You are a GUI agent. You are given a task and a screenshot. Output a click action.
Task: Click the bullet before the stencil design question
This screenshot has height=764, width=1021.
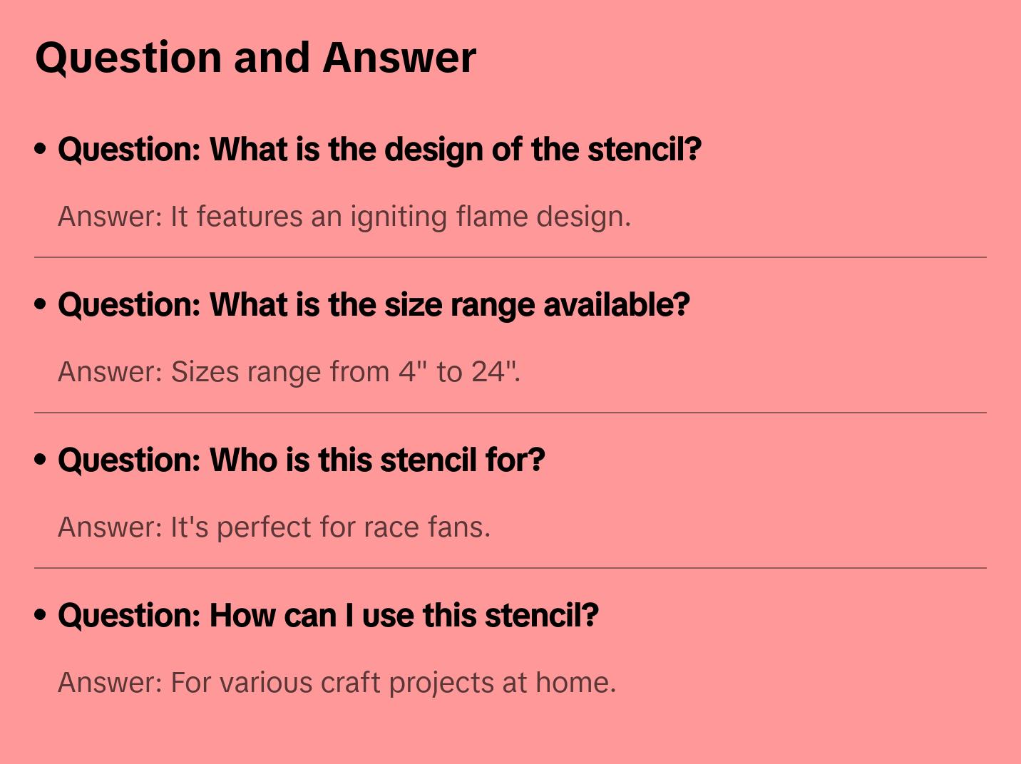[41, 150]
